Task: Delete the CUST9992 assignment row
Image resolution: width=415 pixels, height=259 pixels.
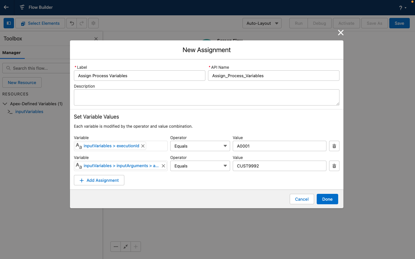Action: click(334, 166)
